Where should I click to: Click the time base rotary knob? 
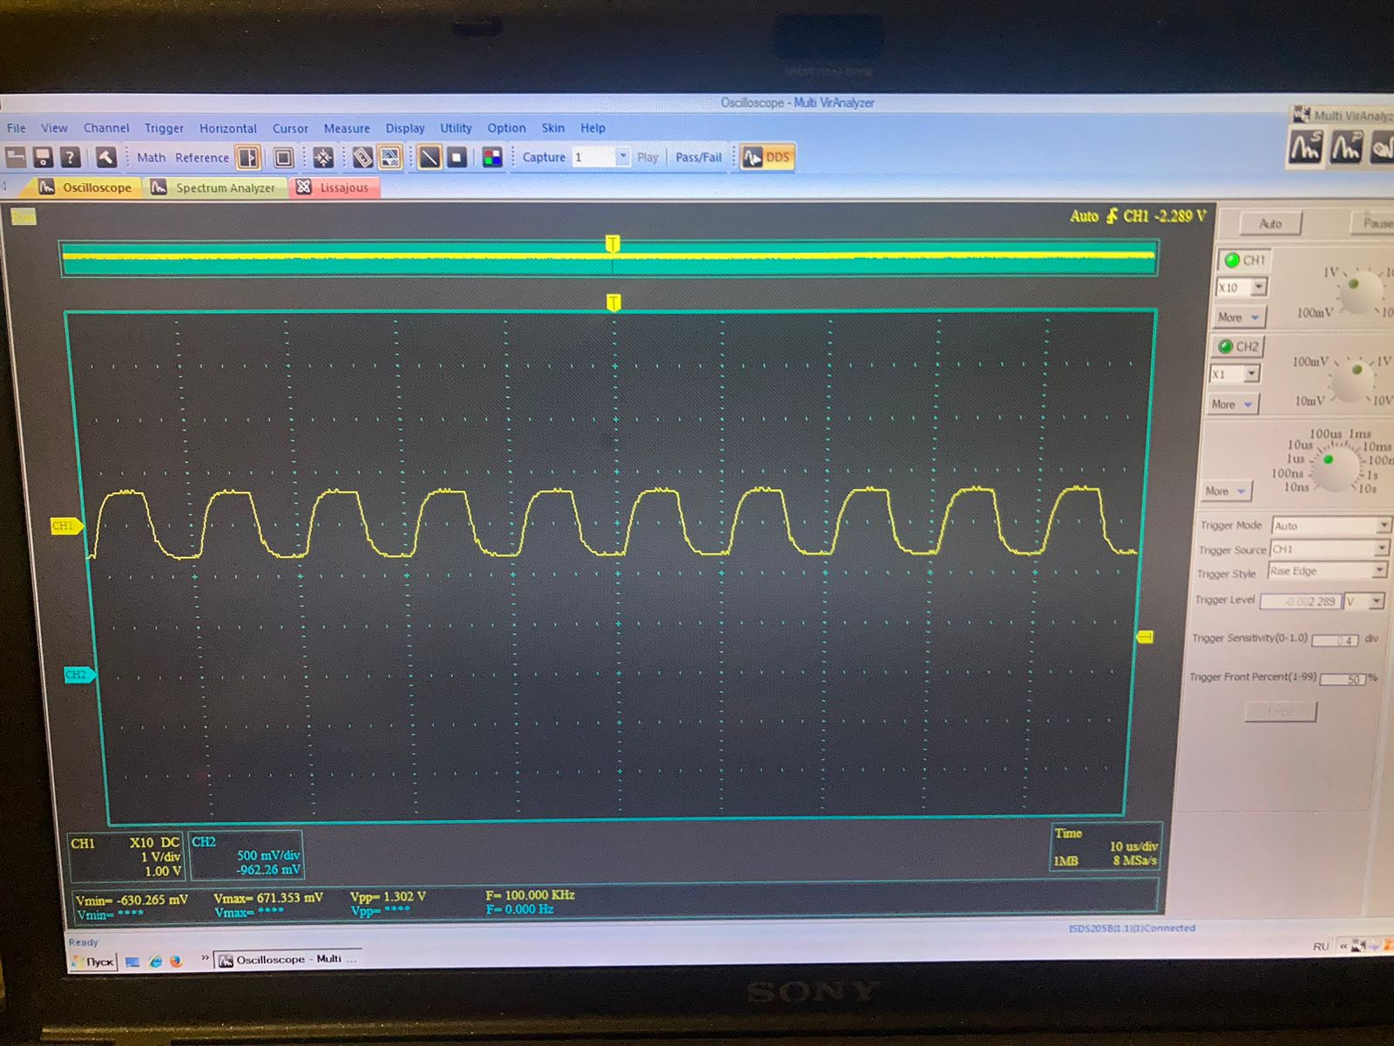click(1330, 468)
